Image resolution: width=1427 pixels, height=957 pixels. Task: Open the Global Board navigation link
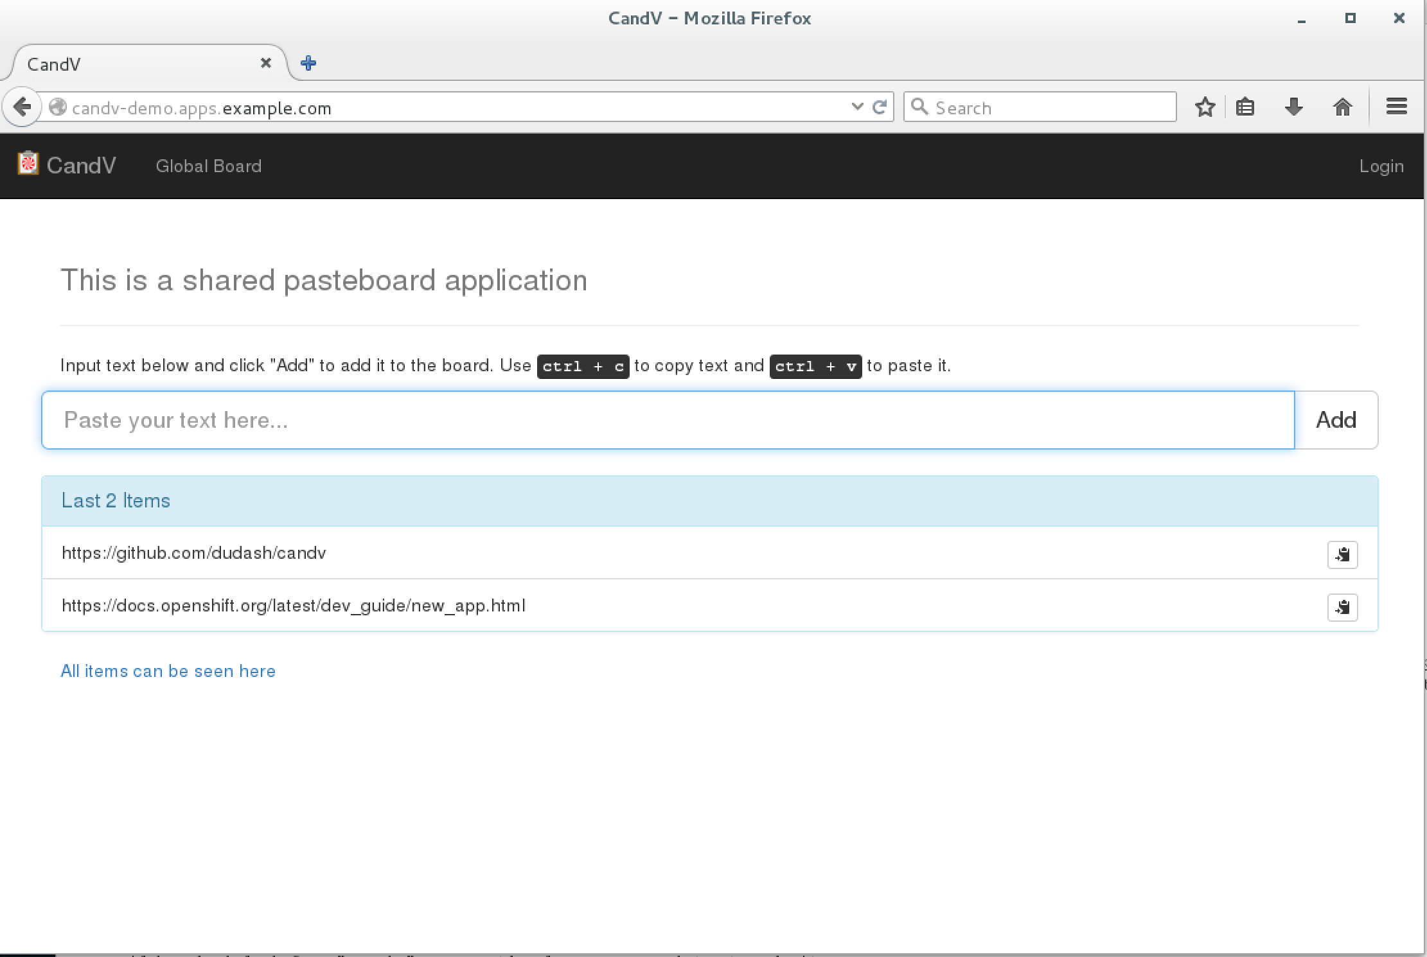click(208, 166)
